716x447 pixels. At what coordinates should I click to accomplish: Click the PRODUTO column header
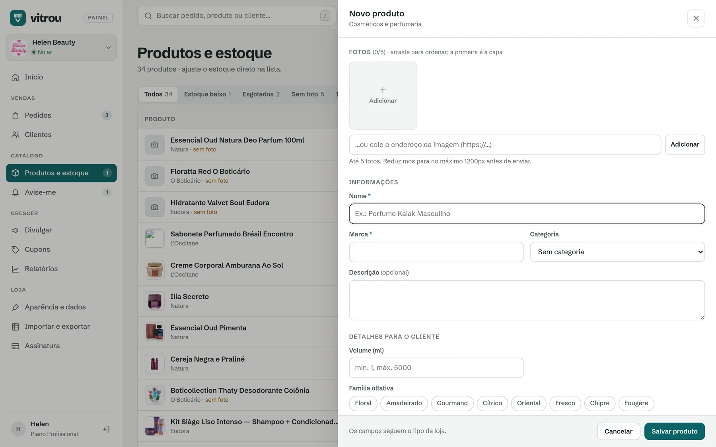coord(160,119)
